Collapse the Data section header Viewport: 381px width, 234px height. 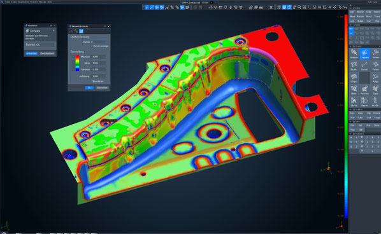[x=350, y=121]
